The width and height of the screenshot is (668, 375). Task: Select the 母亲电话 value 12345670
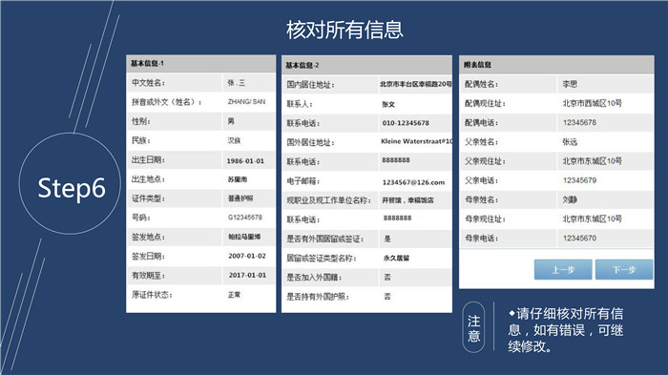[579, 239]
